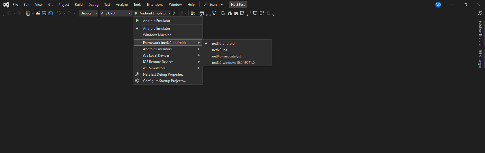
Task: Click the Find in Files folder icon
Action: click(x=193, y=13)
